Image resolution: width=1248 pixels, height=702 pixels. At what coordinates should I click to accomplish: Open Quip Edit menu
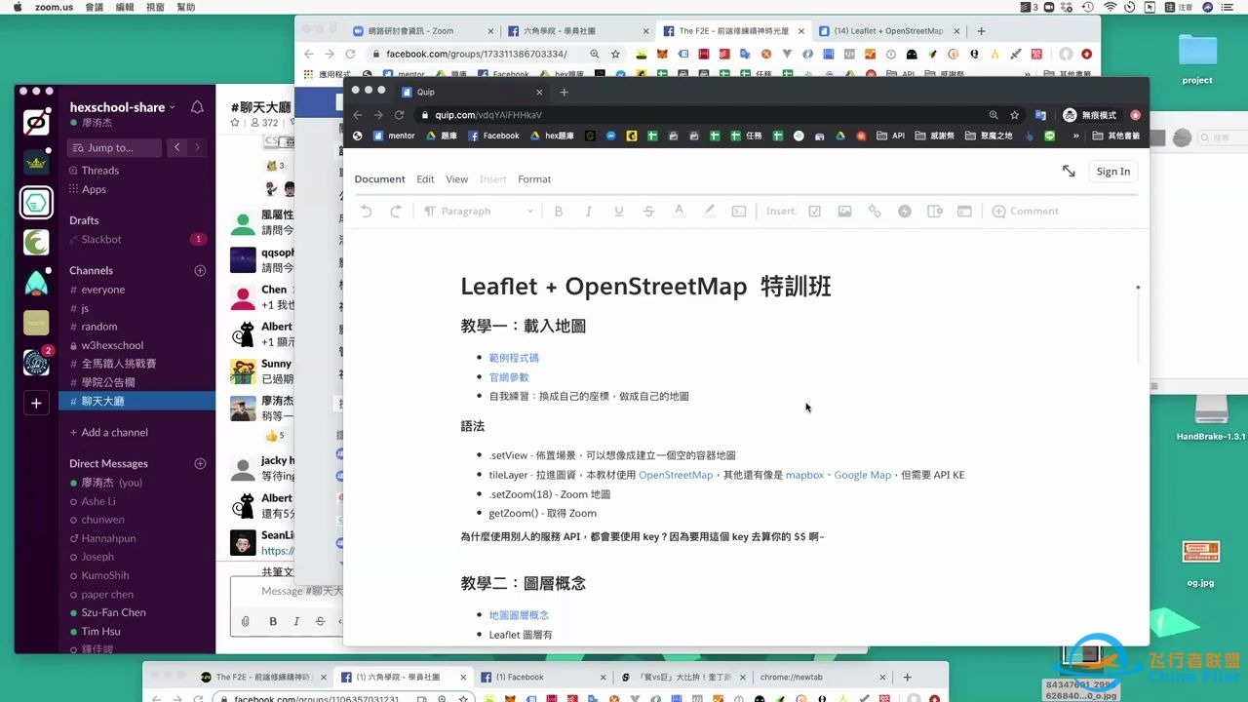425,179
